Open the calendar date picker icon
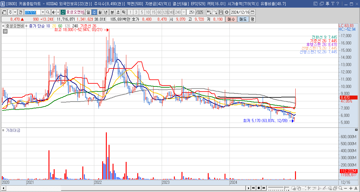The image size is (360, 192). click(x=253, y=12)
